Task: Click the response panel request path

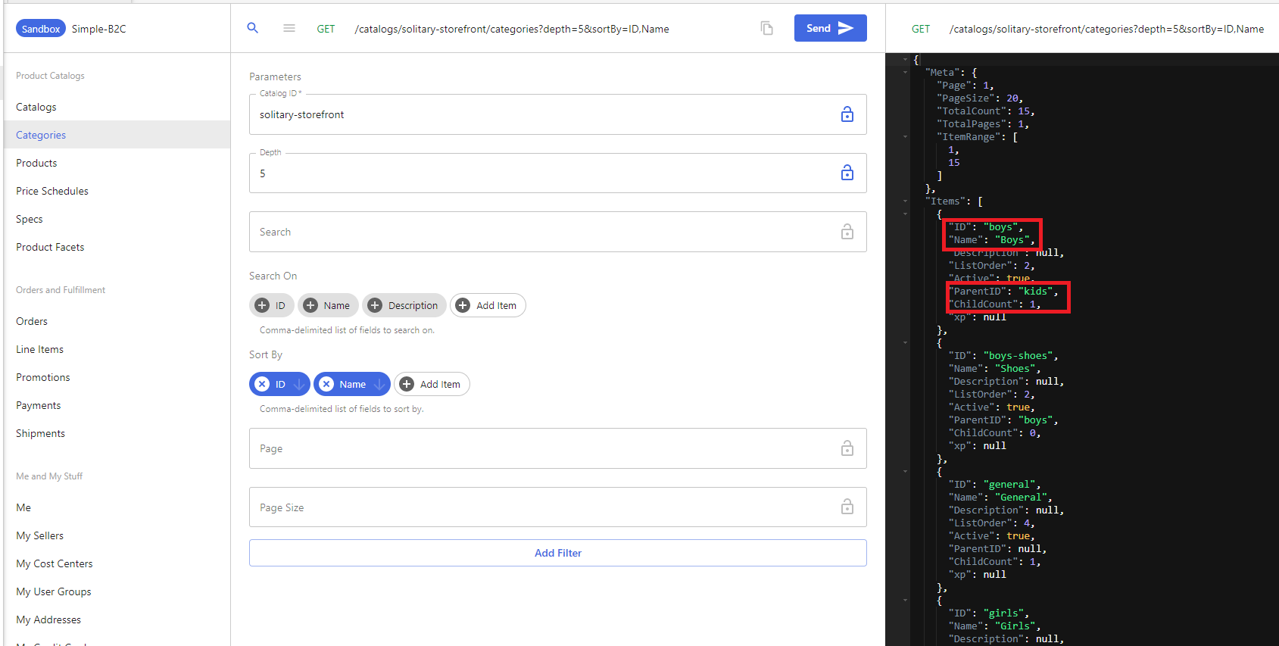Action: pos(1106,29)
